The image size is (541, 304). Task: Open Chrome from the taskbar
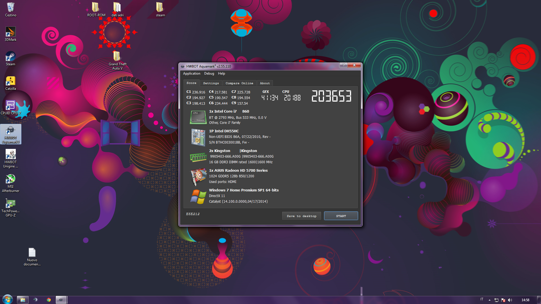point(49,300)
